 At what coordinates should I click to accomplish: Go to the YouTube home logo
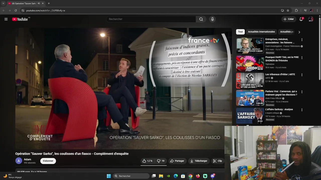(x=20, y=19)
